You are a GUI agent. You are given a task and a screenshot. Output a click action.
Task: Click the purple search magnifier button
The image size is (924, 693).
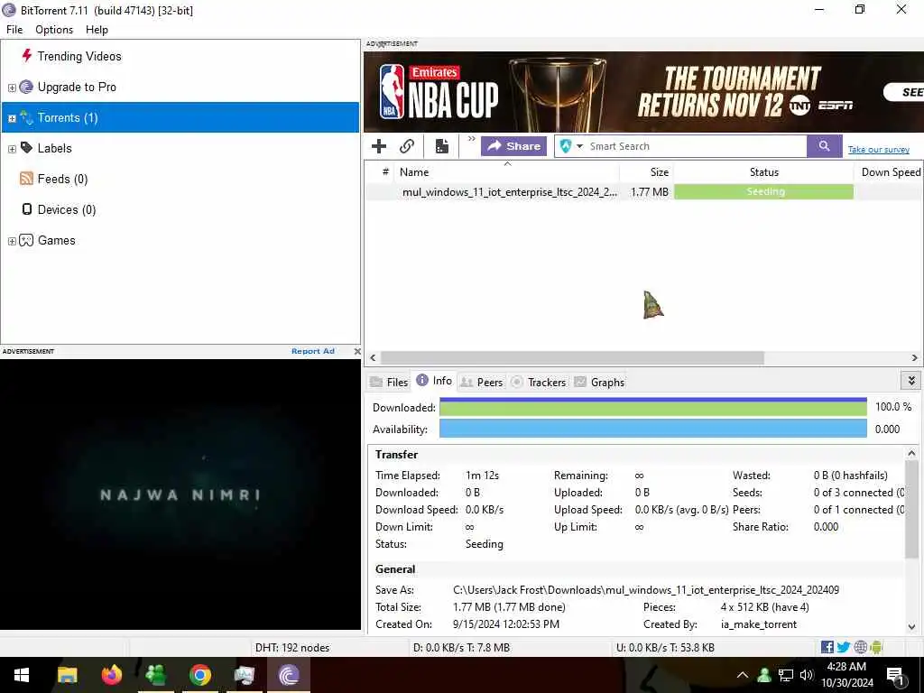coord(825,146)
